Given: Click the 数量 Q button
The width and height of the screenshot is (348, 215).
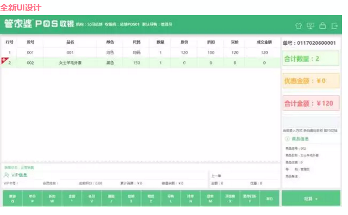Looking at the screenshot, I should 12,198.
